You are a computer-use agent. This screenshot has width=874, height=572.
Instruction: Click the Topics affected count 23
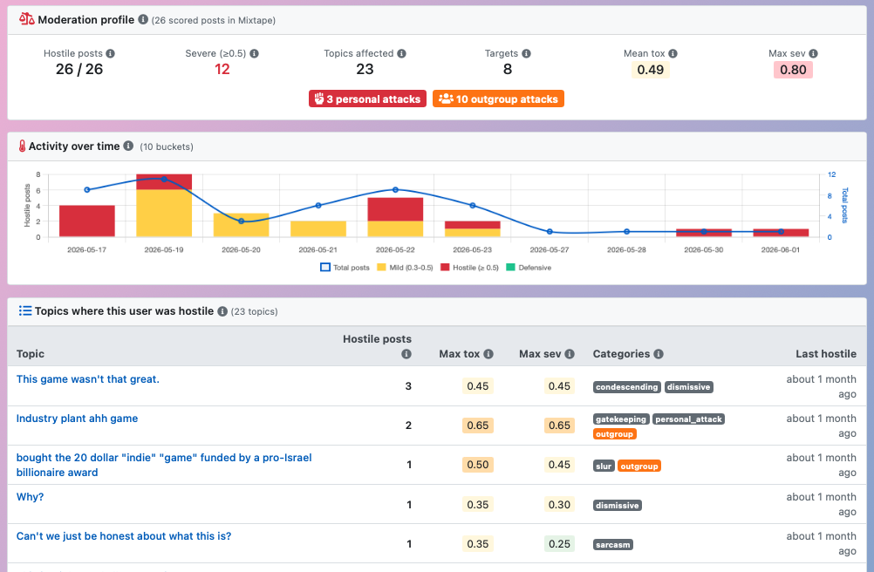[x=365, y=69]
